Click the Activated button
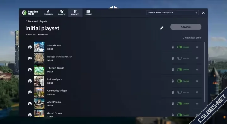This screenshot has width=227, height=124. (186, 27)
